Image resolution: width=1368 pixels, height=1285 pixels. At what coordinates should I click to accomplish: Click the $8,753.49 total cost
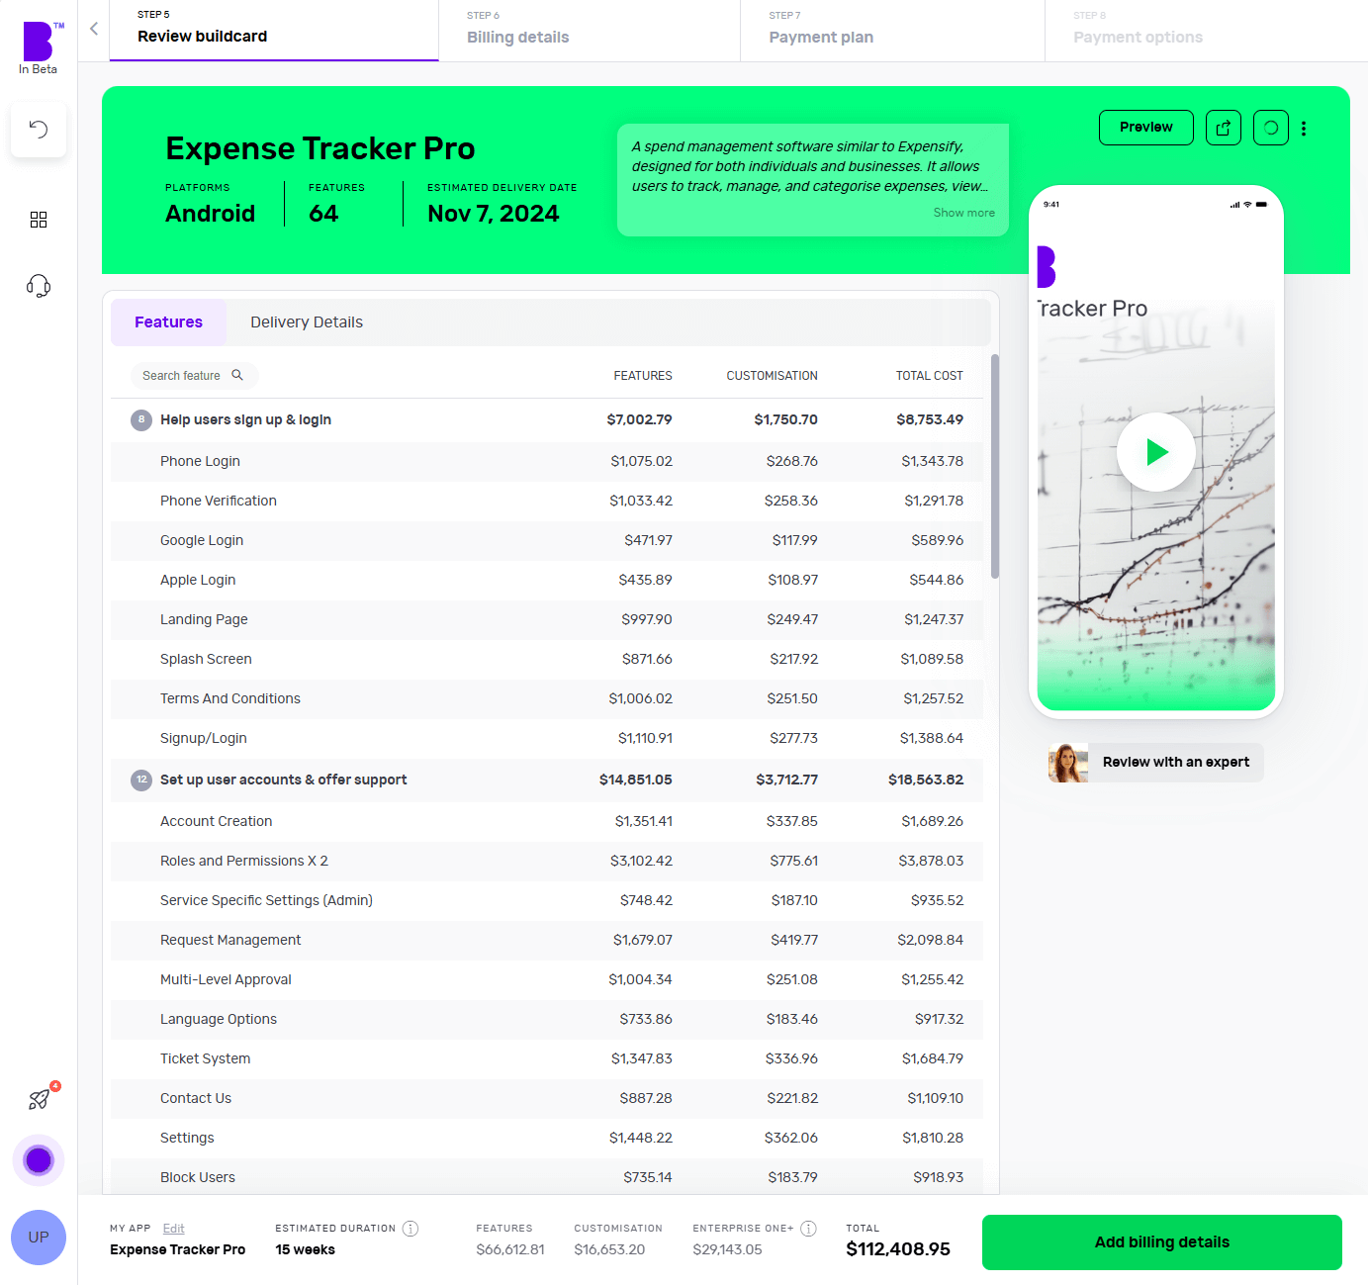pyautogui.click(x=930, y=420)
